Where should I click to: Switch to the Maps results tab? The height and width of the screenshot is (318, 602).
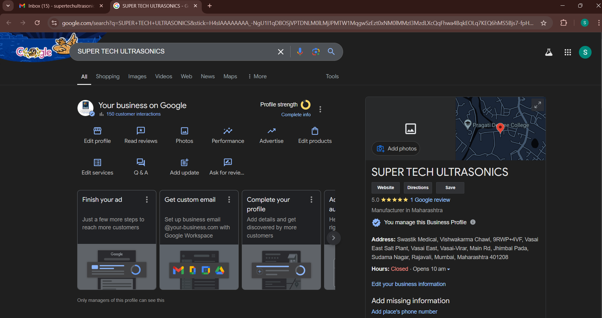click(x=230, y=76)
